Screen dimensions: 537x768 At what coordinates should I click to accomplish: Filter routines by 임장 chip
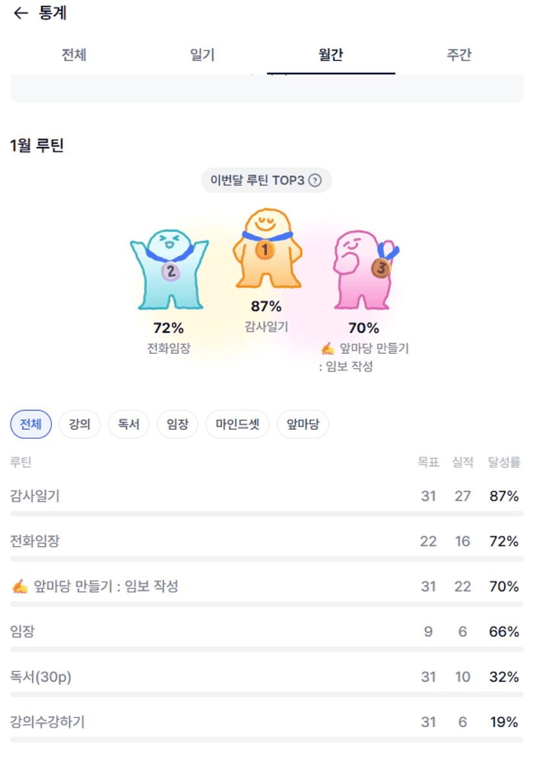tap(177, 425)
